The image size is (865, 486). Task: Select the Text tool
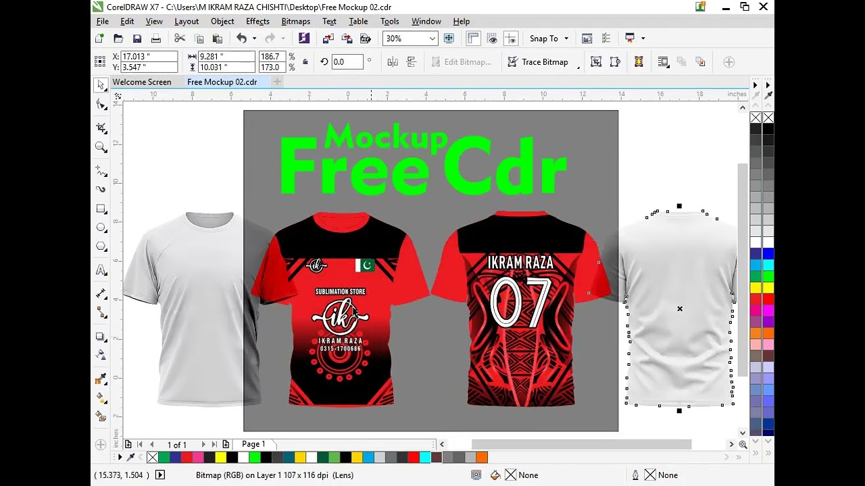[101, 270]
